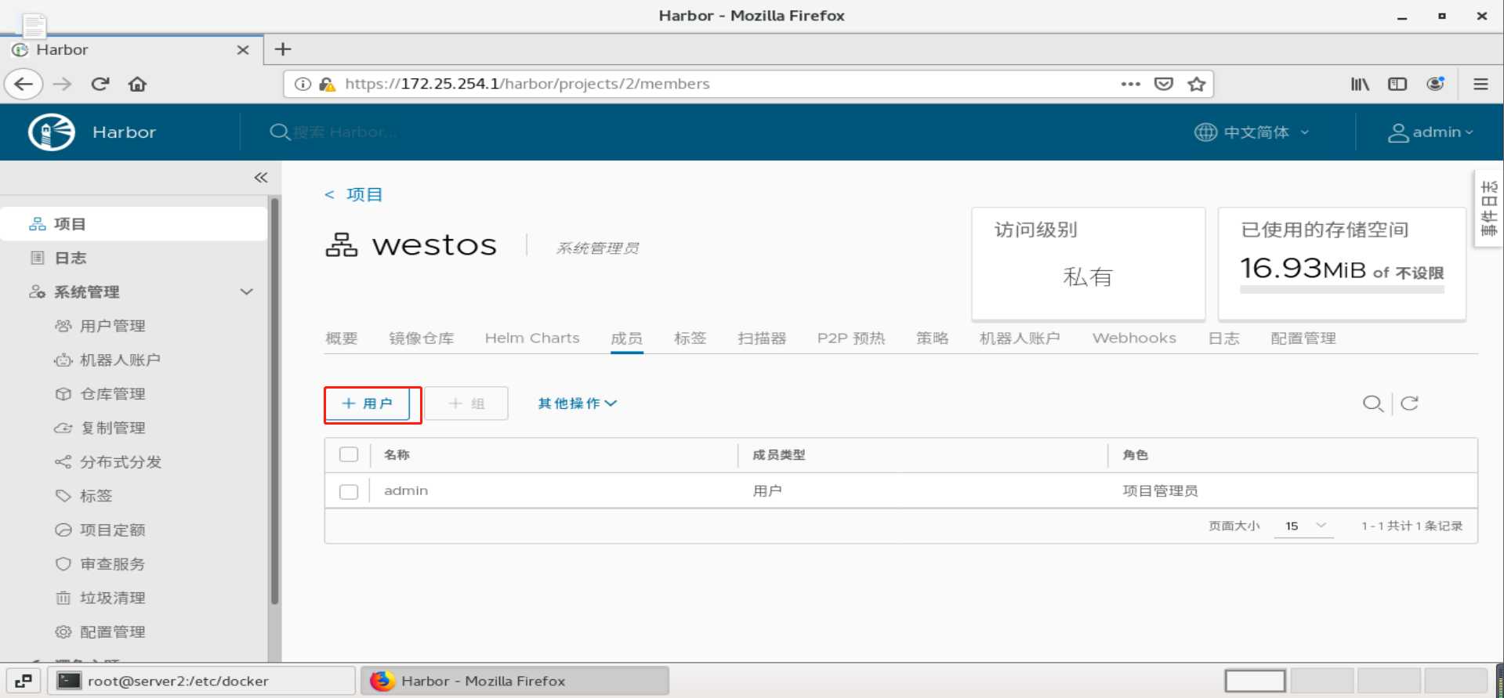Open 复制管理 in sidebar
Viewport: 1504px width, 698px height.
(x=112, y=428)
